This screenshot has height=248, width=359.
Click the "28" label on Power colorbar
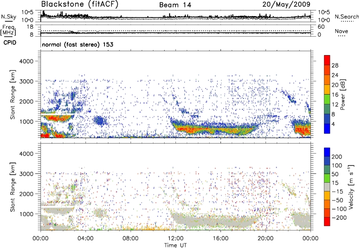335,65
